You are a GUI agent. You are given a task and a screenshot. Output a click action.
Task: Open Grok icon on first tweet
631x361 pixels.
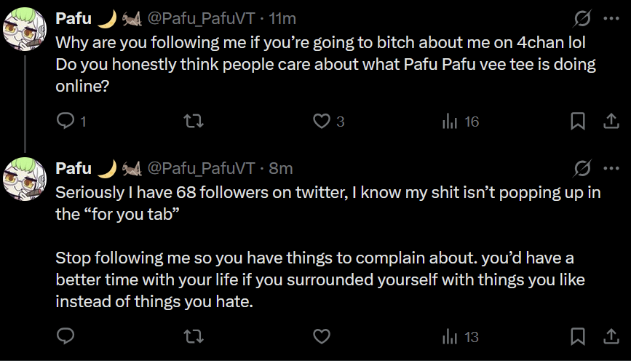pyautogui.click(x=582, y=18)
